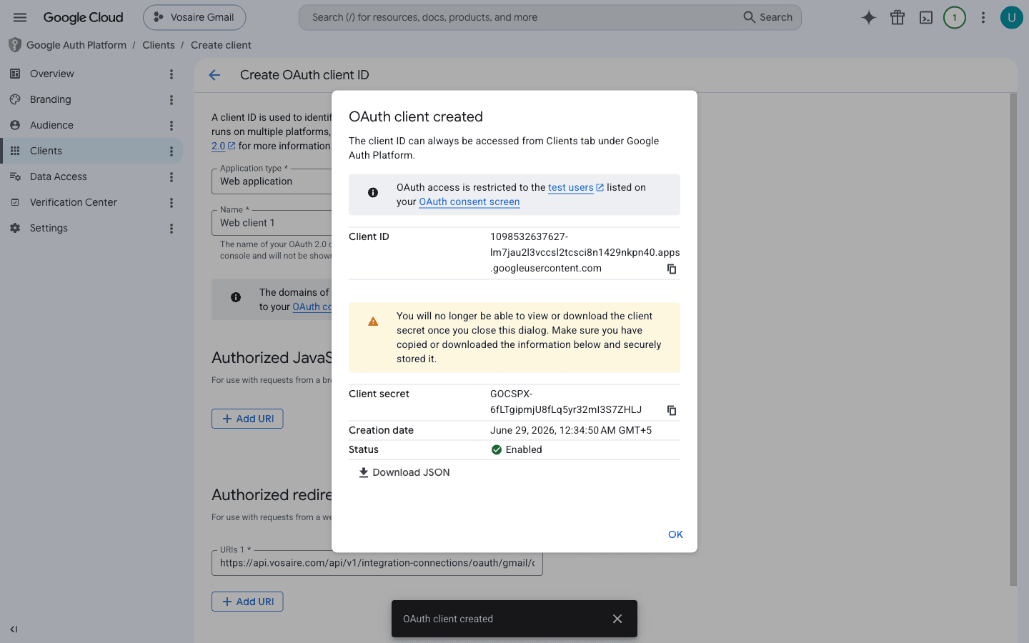Open the three-dot menu next to Settings

(x=171, y=229)
